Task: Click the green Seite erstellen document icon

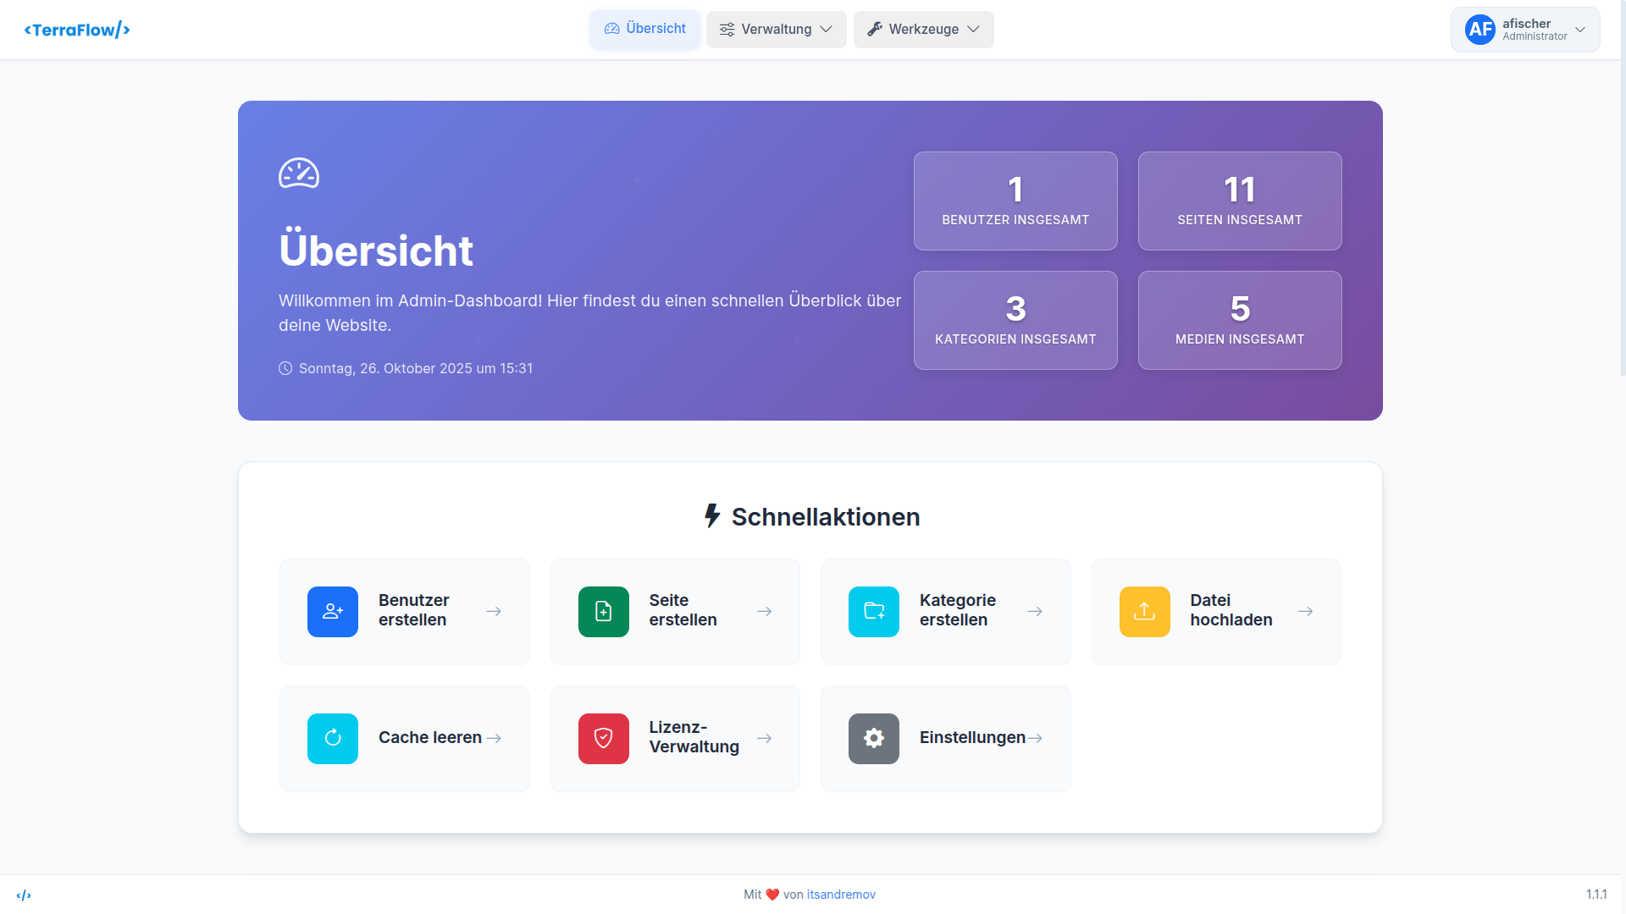Action: 603,611
